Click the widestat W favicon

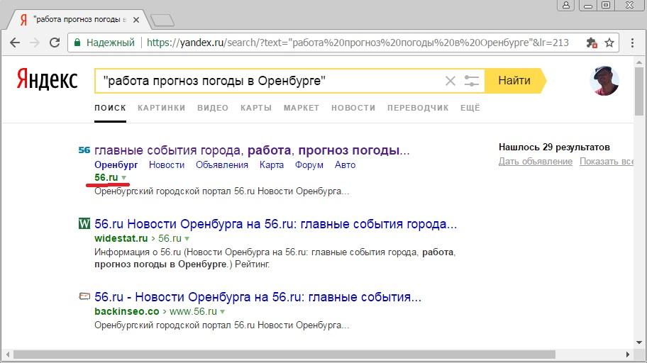pyautogui.click(x=84, y=223)
